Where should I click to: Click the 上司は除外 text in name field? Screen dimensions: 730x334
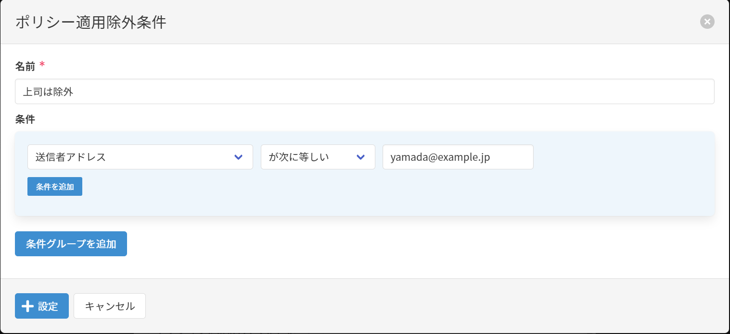pos(48,92)
